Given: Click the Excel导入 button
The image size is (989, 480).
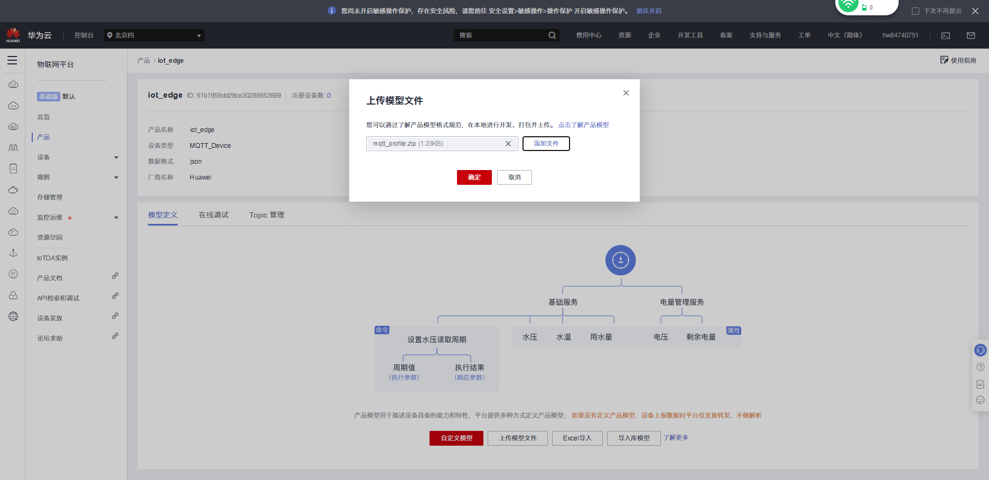Looking at the screenshot, I should [577, 438].
